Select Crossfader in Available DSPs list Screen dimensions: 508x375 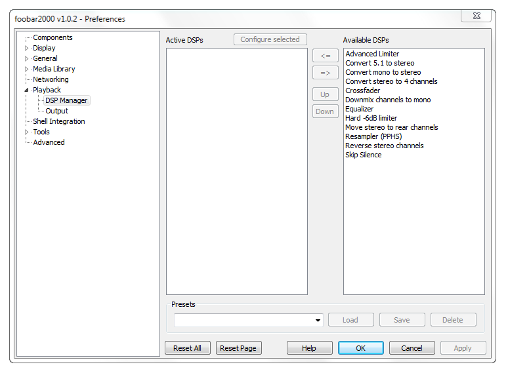coord(362,90)
